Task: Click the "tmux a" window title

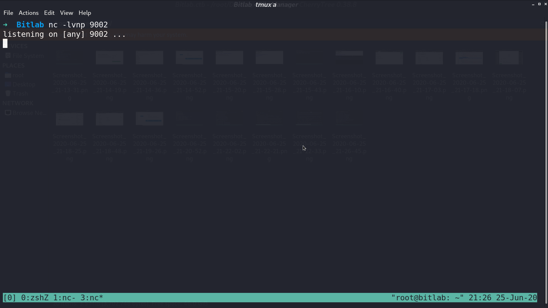Action: click(x=266, y=5)
